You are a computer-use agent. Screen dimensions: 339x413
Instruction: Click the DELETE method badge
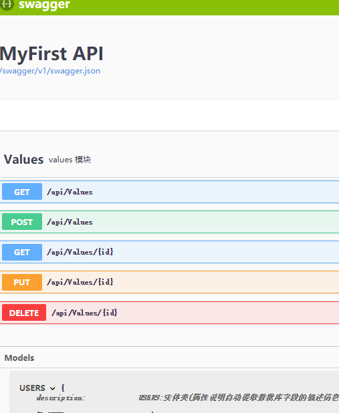pos(24,312)
